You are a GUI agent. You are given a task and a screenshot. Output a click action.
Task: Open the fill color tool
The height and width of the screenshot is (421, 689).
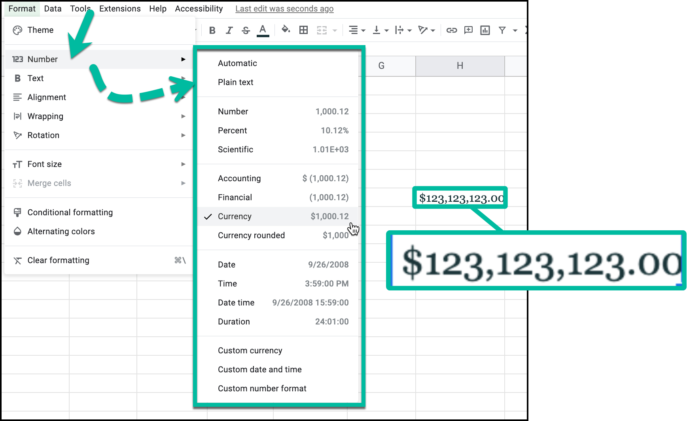point(286,30)
